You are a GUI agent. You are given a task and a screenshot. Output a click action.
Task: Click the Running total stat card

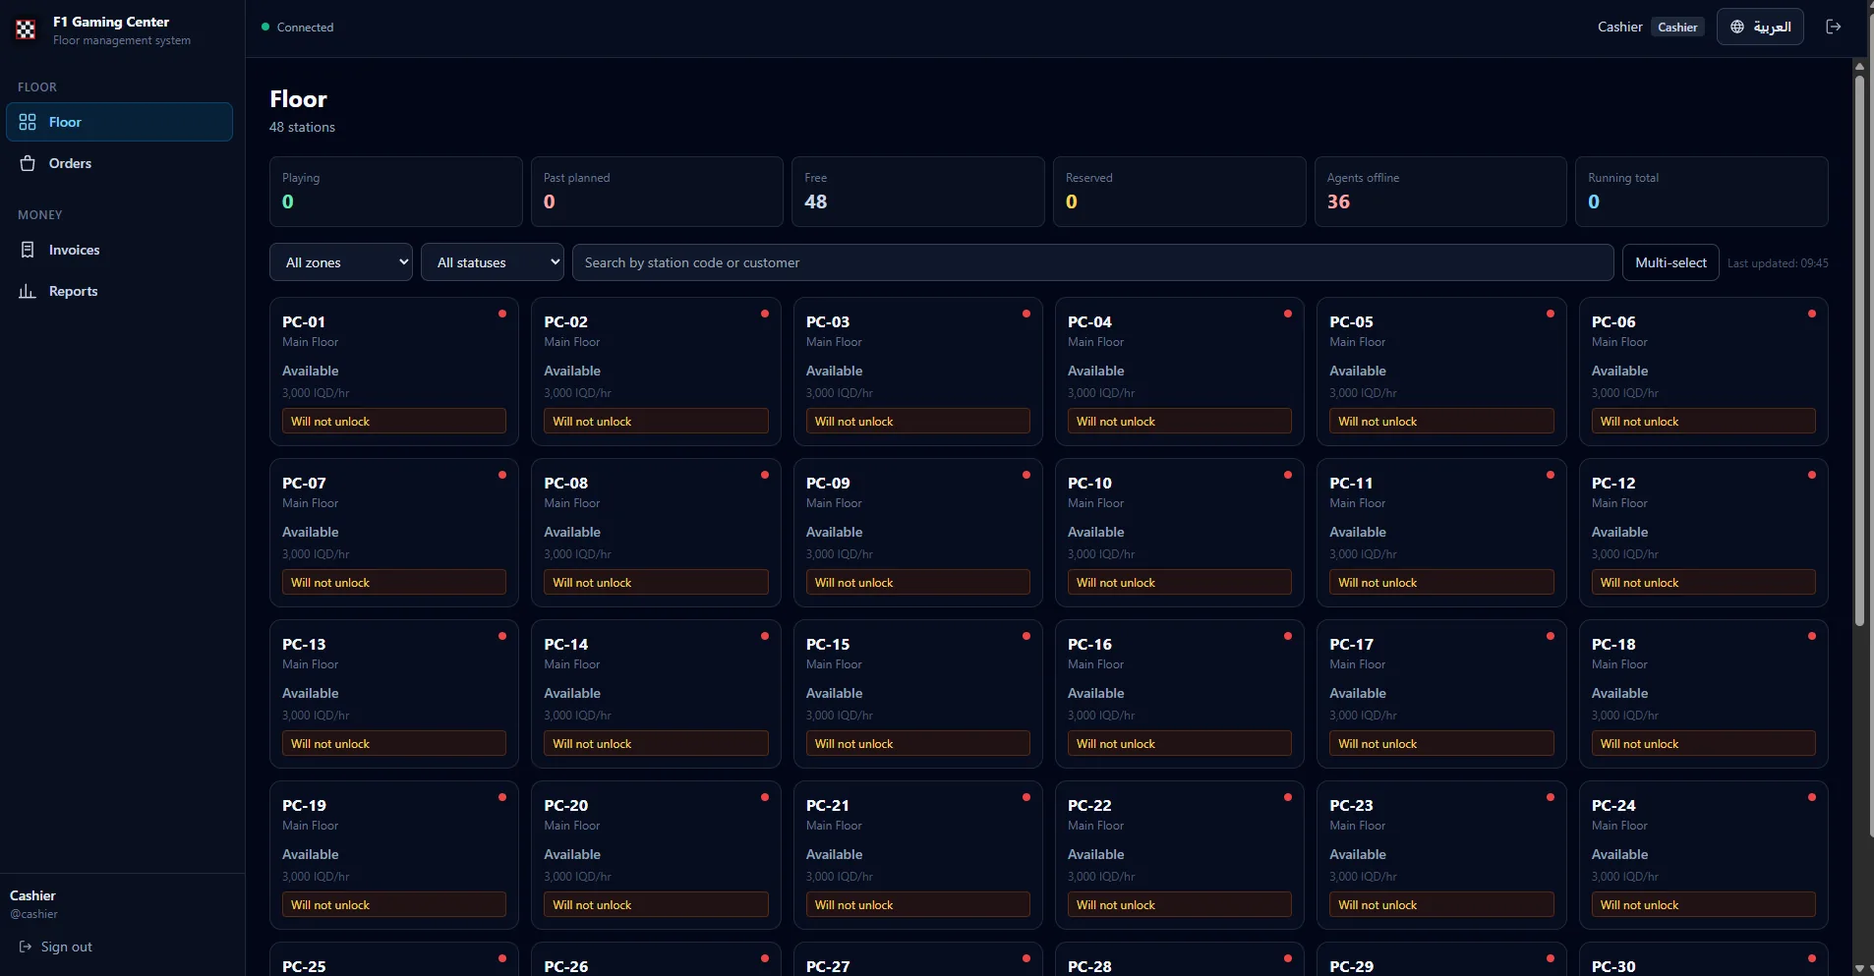(1702, 192)
